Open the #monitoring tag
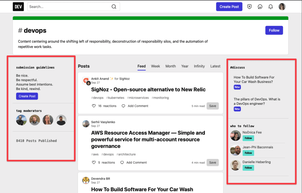Viewport: 302px width, 193px height. point(160,98)
